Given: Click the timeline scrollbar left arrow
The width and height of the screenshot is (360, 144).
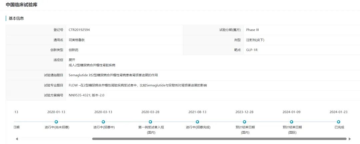Looking at the screenshot, I should [17, 139].
